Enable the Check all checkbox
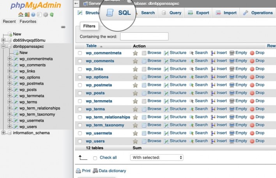Image resolution: width=276 pixels, height=178 pixels. point(95,158)
